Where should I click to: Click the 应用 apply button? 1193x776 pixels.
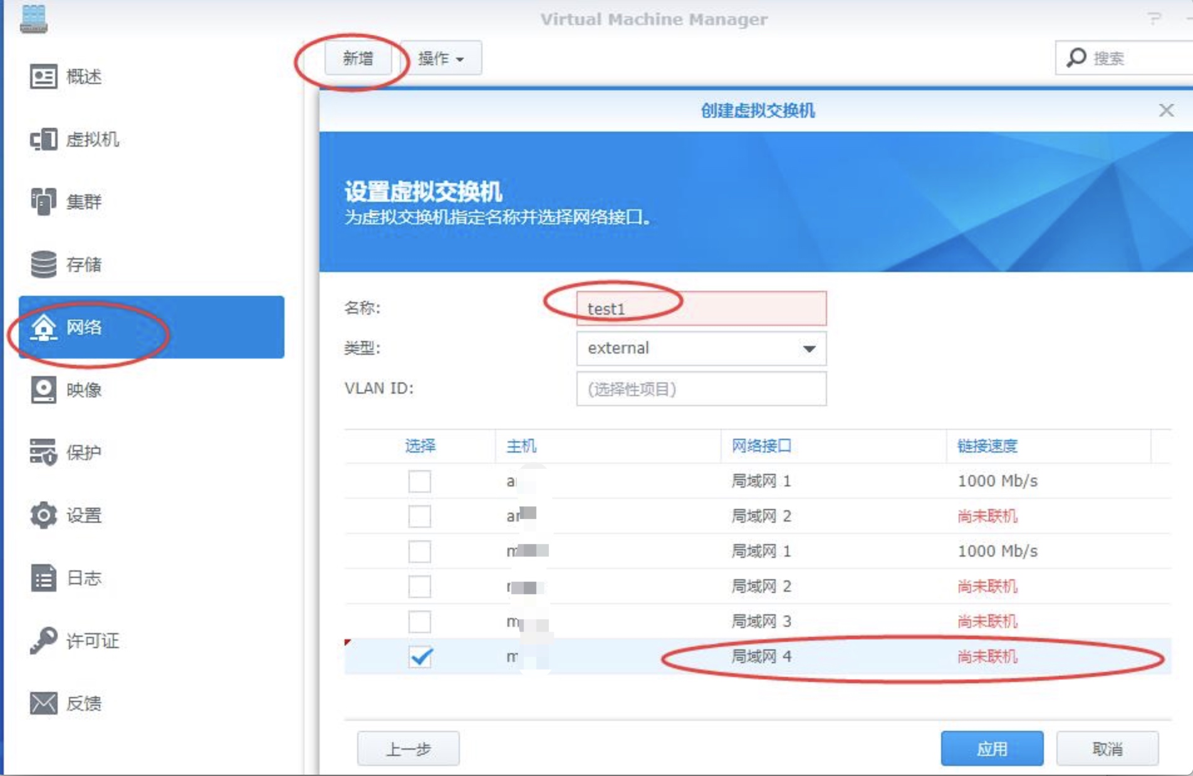click(992, 748)
